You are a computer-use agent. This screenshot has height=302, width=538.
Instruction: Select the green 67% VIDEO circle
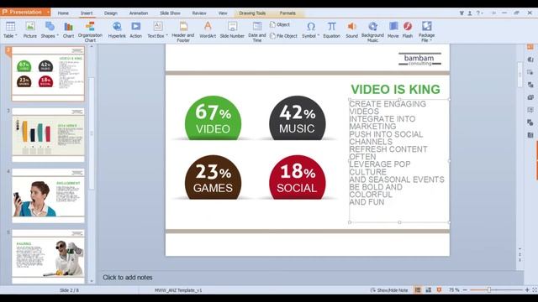(x=213, y=118)
